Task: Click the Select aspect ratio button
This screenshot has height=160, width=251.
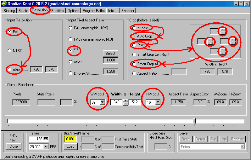Action: [110, 54]
